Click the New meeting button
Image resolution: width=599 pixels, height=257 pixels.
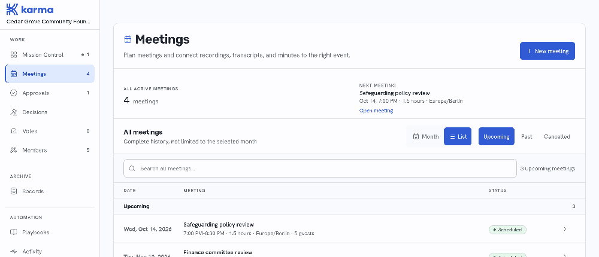pyautogui.click(x=547, y=51)
